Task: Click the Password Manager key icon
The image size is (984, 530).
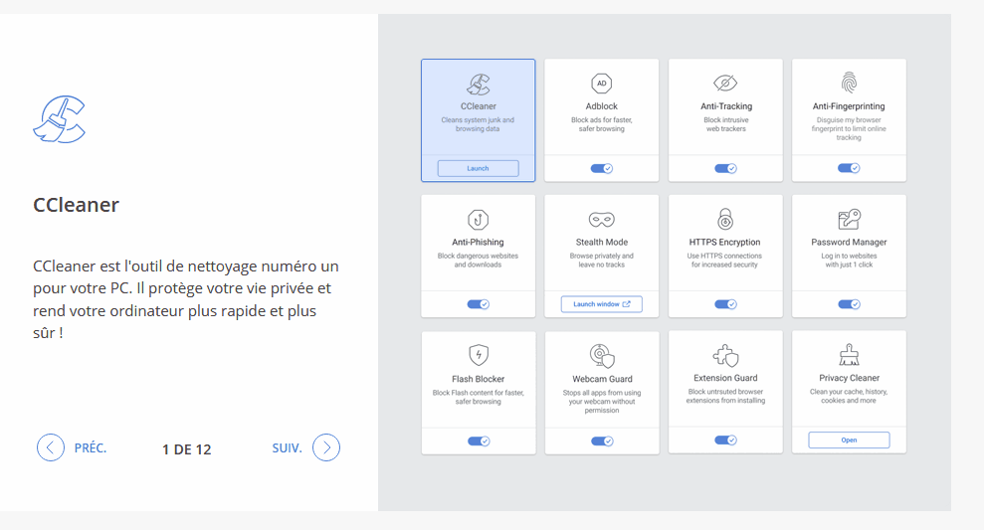Action: tap(849, 220)
